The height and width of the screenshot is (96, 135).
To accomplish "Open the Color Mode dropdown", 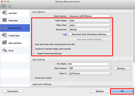I will pyautogui.click(x=90, y=20).
